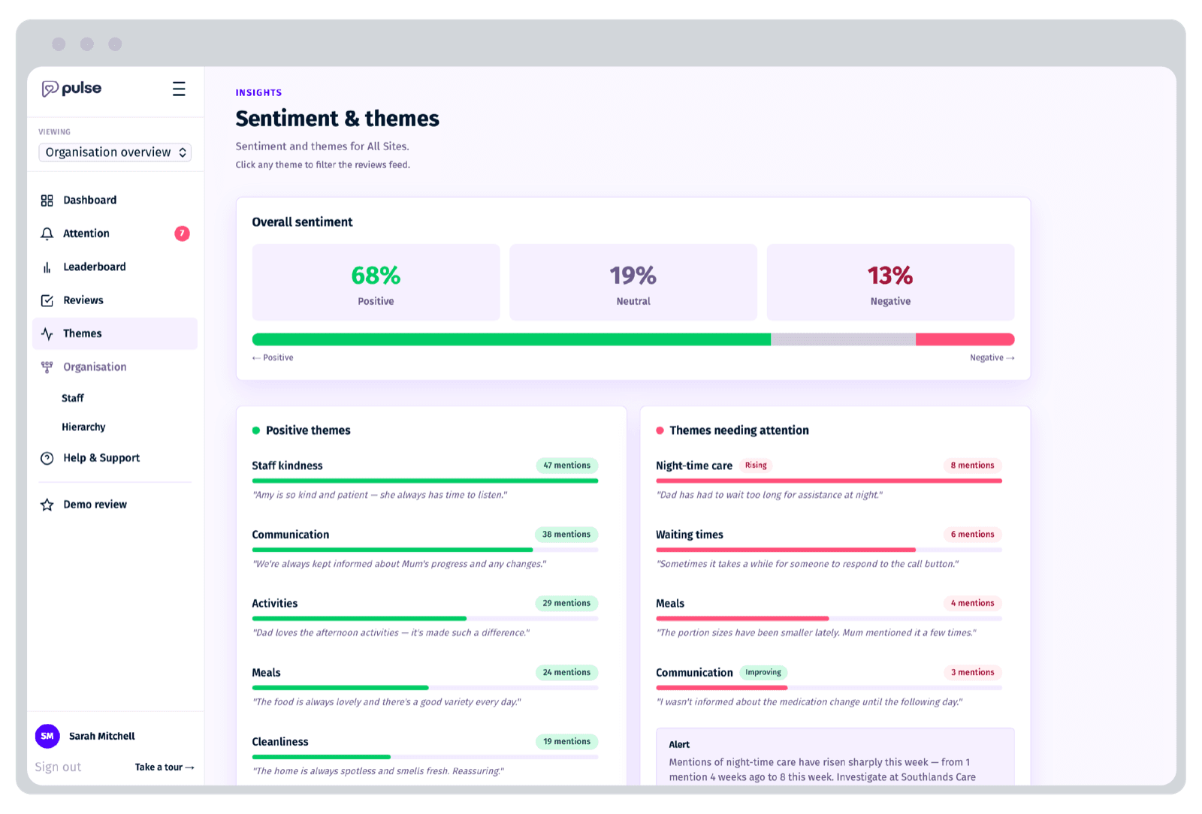The image size is (1202, 814).
Task: Click the Rising tag on Night-time care
Action: click(x=756, y=466)
